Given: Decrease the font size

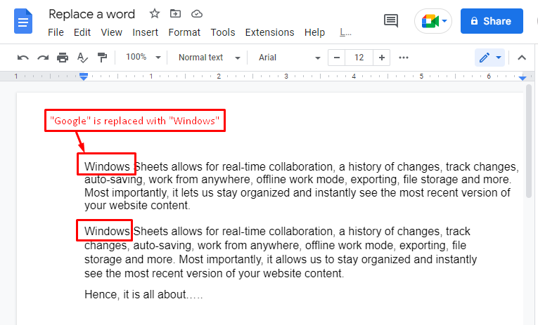Looking at the screenshot, I should point(337,58).
